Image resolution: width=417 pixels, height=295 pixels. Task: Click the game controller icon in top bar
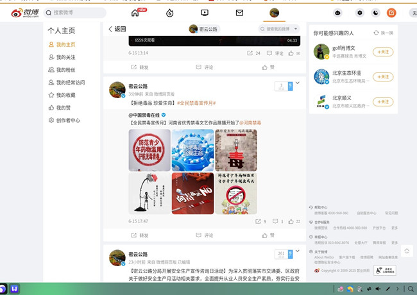click(337, 13)
